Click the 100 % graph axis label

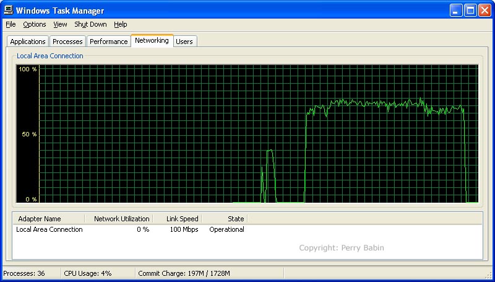coord(28,69)
